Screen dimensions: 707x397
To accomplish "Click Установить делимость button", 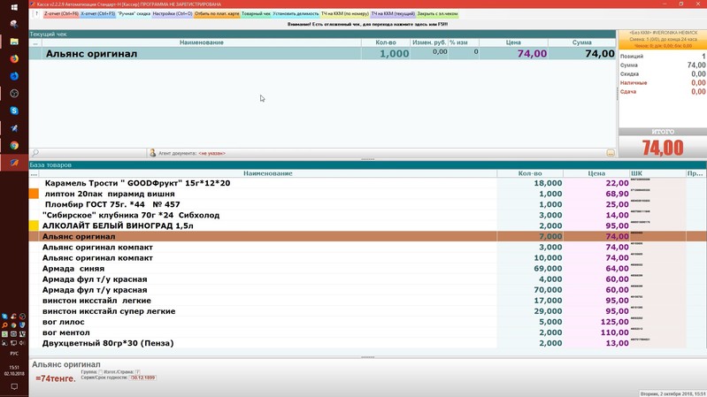I will tap(296, 14).
